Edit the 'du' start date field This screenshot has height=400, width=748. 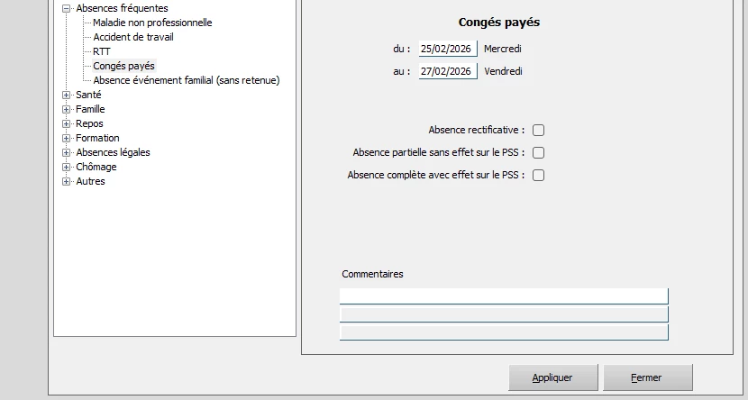point(447,49)
